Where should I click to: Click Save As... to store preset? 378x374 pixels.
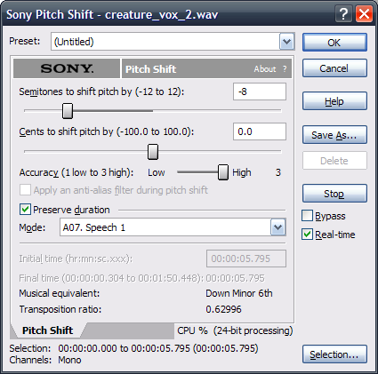point(334,135)
